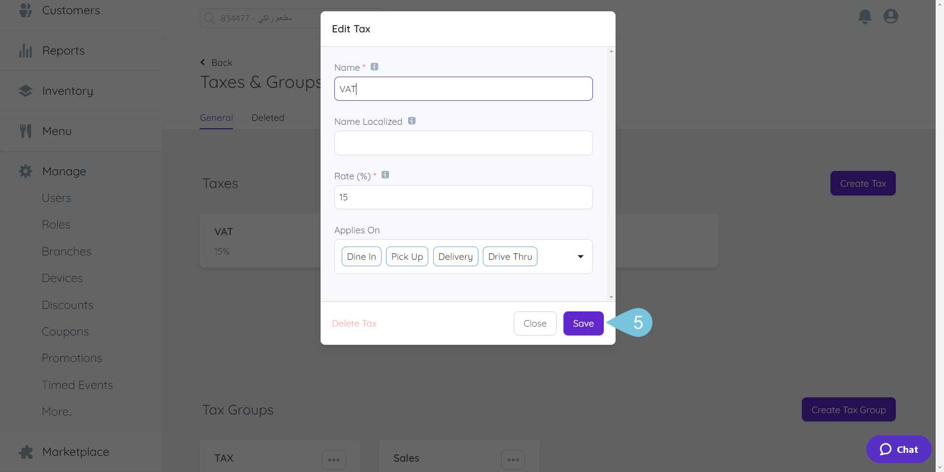Switch to the Deleted tab
Screen dimensions: 944x472
click(x=268, y=117)
